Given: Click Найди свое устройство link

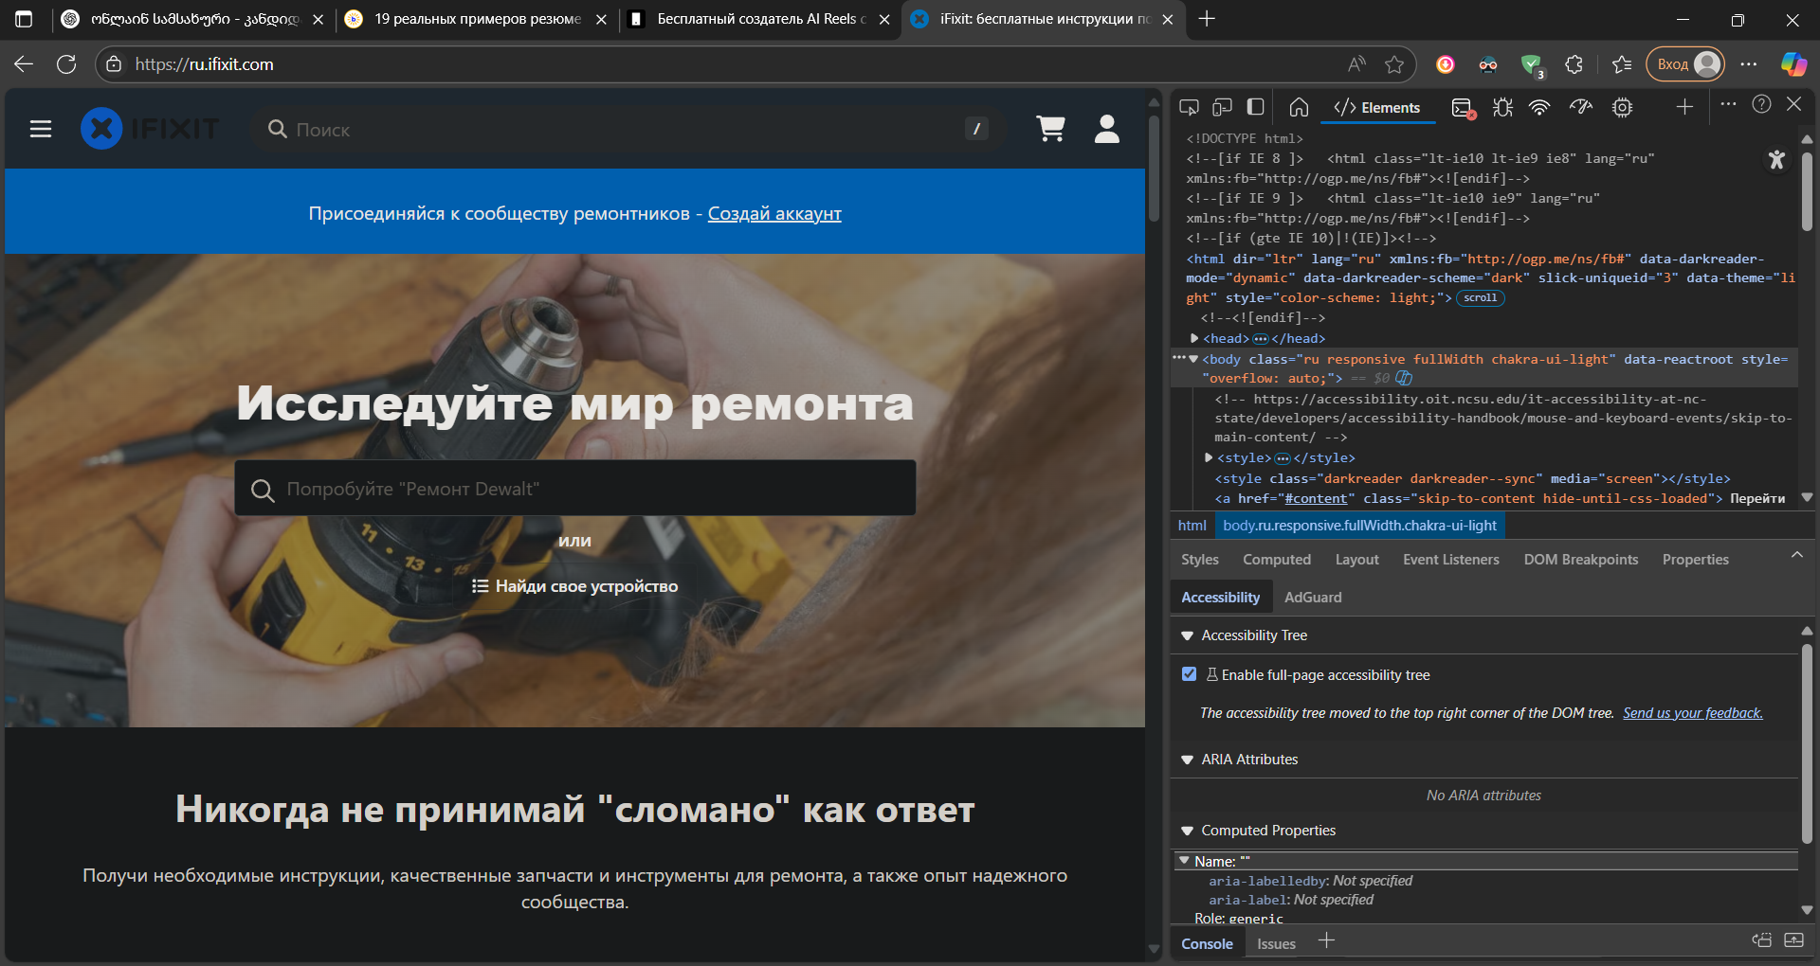Looking at the screenshot, I should click(x=574, y=586).
